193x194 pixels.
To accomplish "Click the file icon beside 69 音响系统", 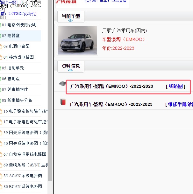I will pyautogui.click(x=1, y=165).
